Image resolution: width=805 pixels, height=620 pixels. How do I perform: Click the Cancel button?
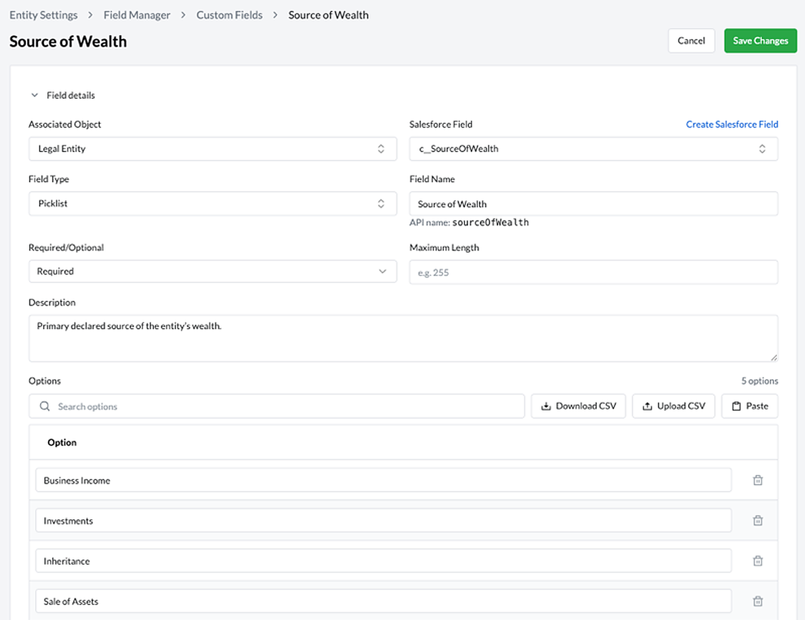click(x=691, y=41)
